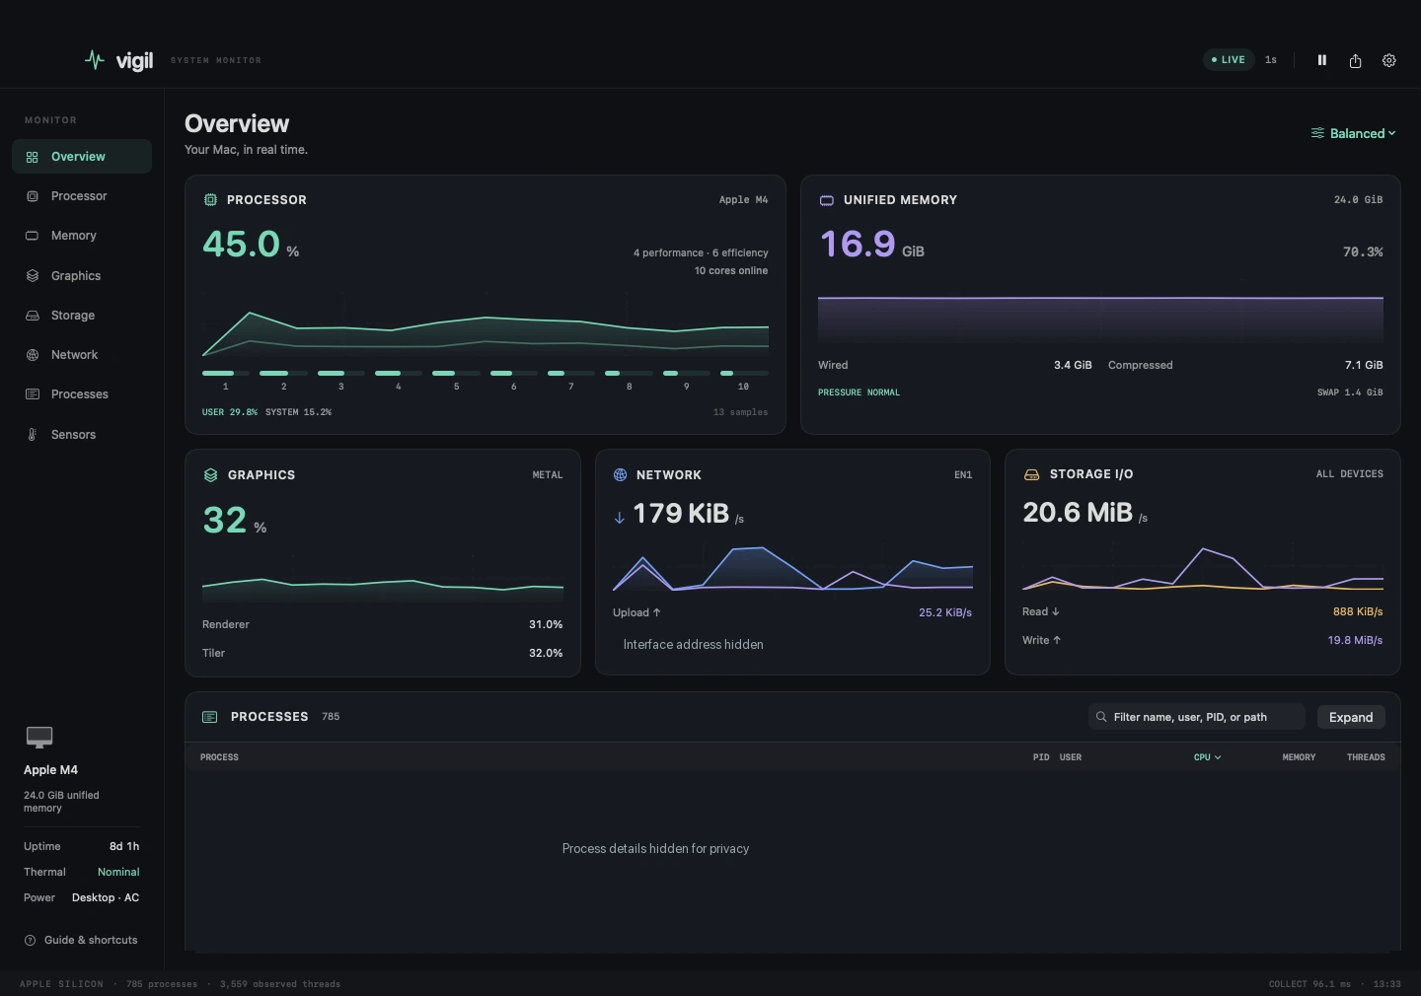
Task: Click the Apple M4 desktop computer icon
Action: (x=39, y=737)
